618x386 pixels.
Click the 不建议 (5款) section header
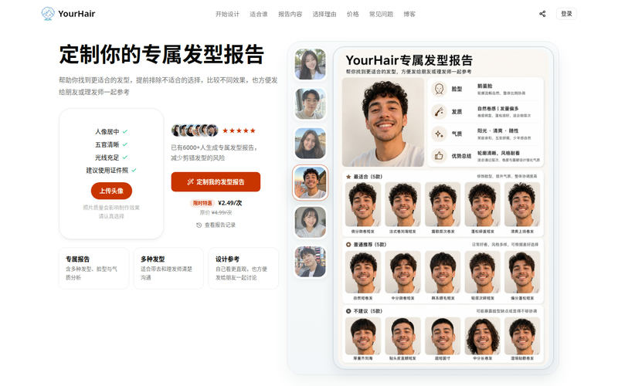(x=368, y=311)
